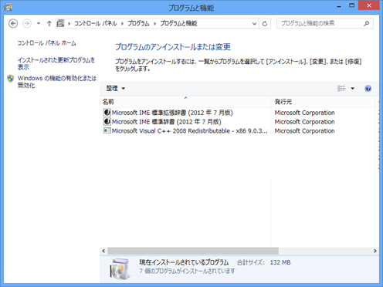Viewport: 383px width, 287px height.
Task: Expand the view options dropdown arrow
Action: click(353, 89)
